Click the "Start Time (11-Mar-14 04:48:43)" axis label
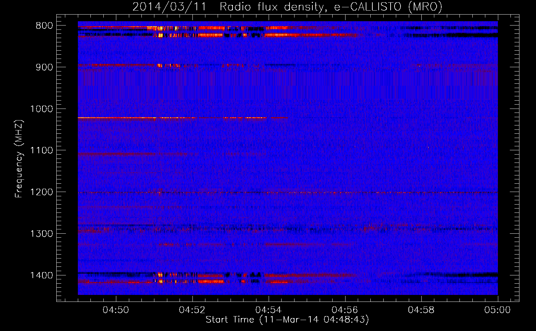536x331 pixels. pyautogui.click(x=287, y=320)
